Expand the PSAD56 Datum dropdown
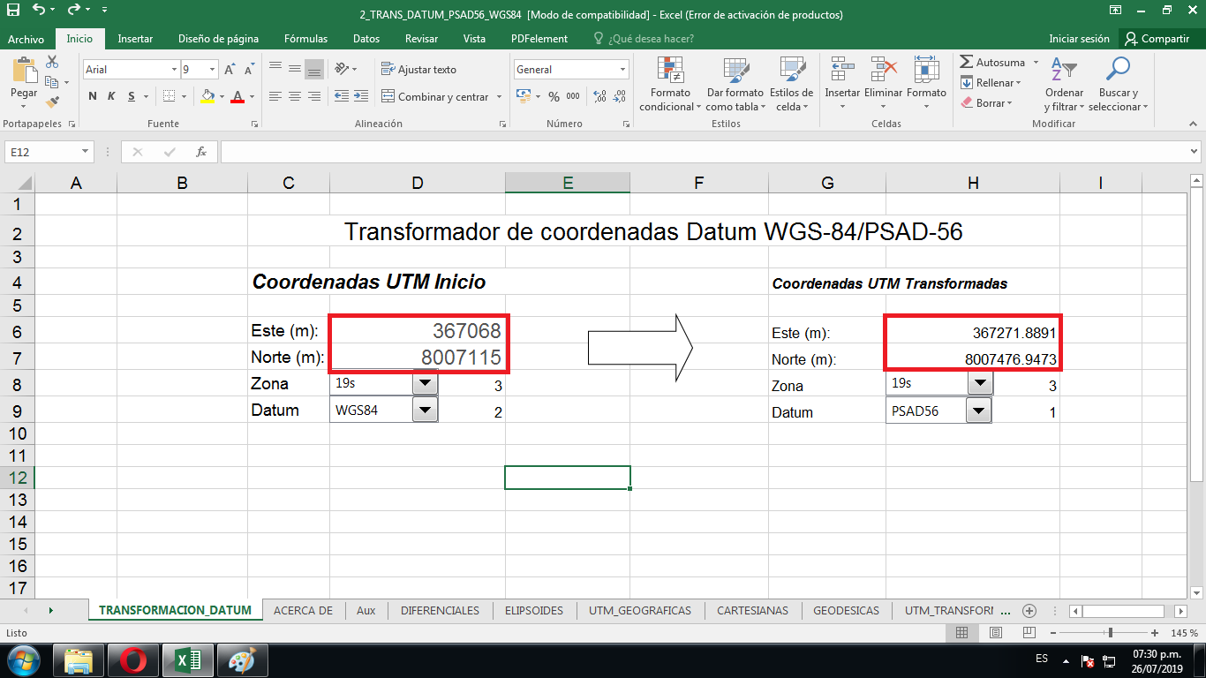 [x=980, y=409]
